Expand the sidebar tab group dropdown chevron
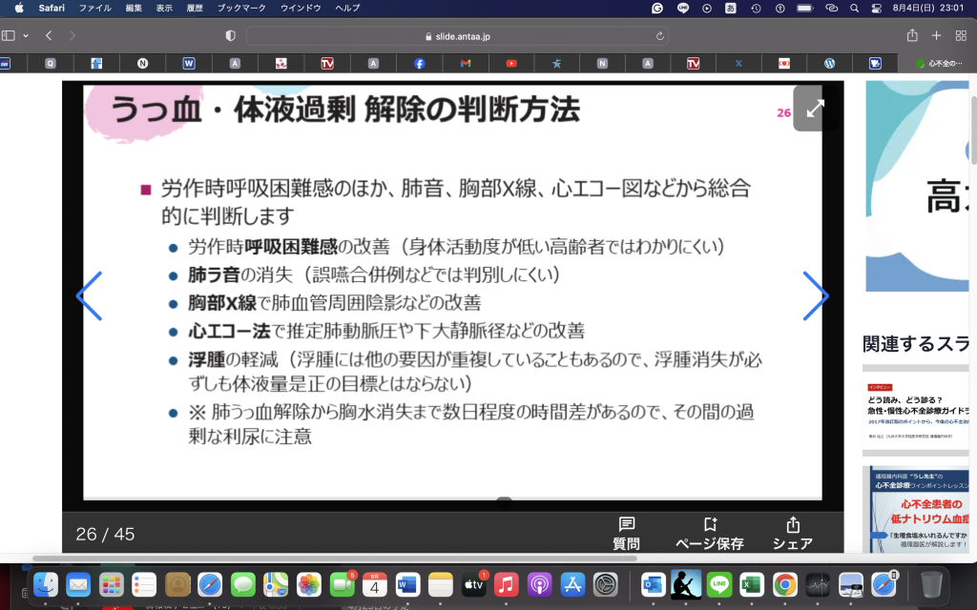The height and width of the screenshot is (610, 977). point(26,35)
